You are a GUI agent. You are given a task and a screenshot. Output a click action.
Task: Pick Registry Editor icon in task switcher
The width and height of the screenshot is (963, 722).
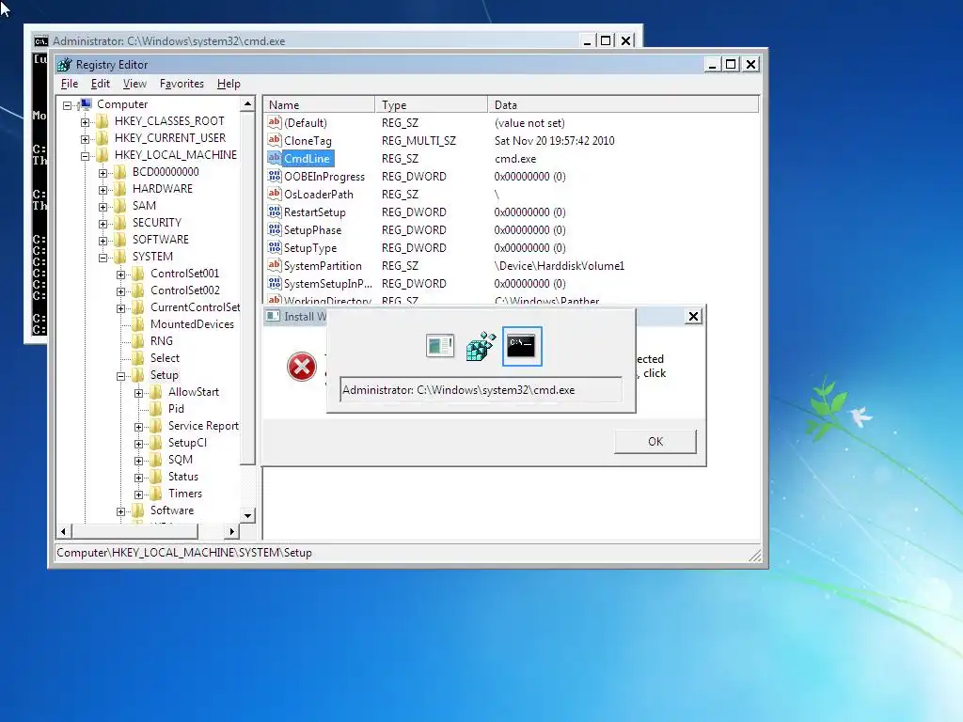point(481,346)
